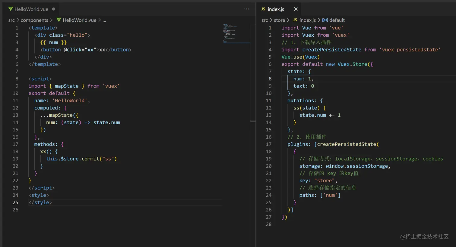Click the 'num: 1,' state line

click(303, 79)
